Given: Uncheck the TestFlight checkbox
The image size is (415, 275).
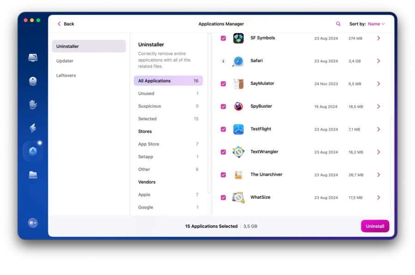Looking at the screenshot, I should pos(223,129).
